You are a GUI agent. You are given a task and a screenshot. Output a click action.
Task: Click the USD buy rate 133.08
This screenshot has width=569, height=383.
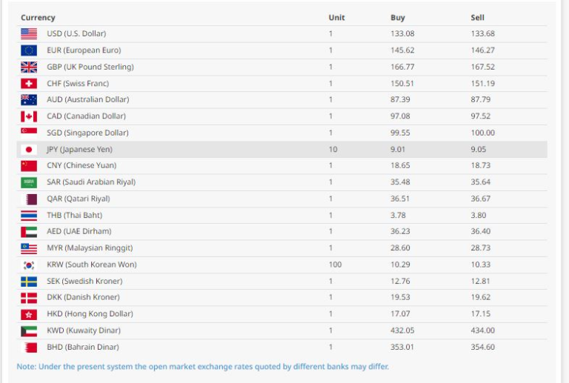(402, 34)
